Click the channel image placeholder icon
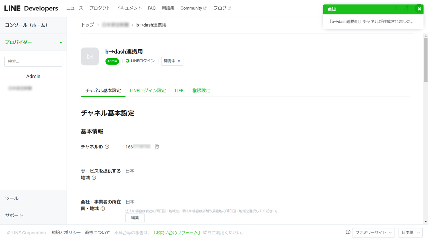 [90, 57]
